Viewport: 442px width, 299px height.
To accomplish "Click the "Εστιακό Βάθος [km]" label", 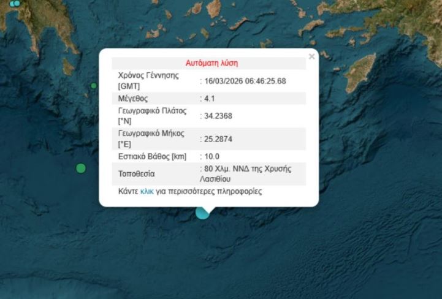I will (152, 156).
